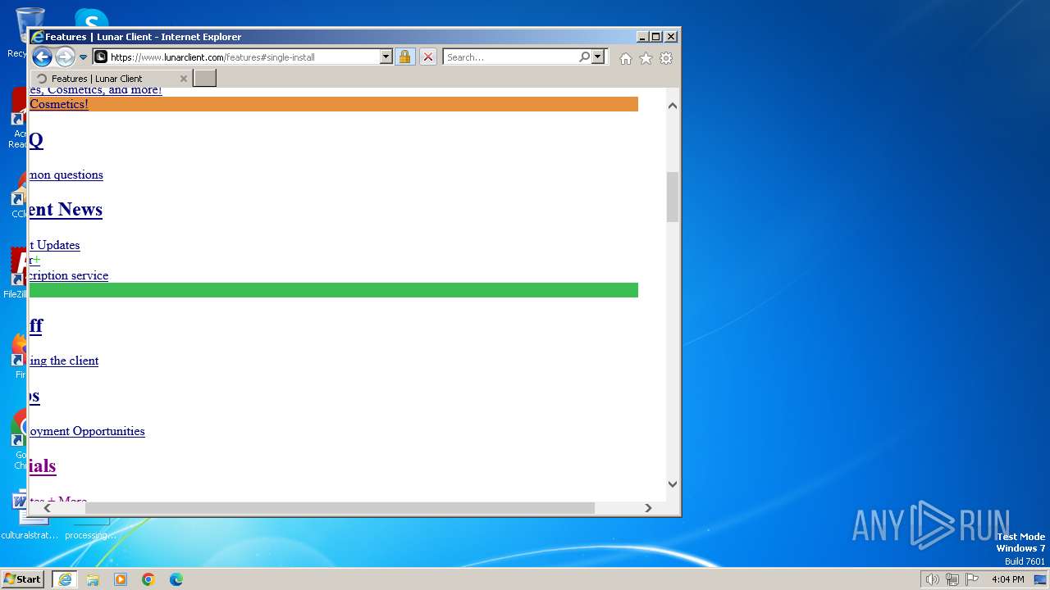Open File Explorer from the taskbar
Viewport: 1050px width, 590px height.
[x=93, y=579]
